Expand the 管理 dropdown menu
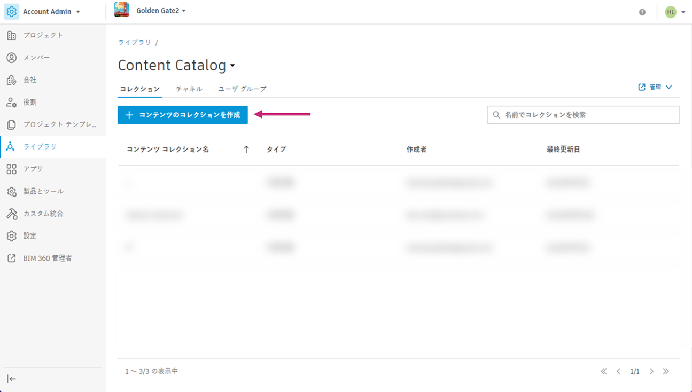Viewport: 692px width, 392px height. tap(656, 87)
